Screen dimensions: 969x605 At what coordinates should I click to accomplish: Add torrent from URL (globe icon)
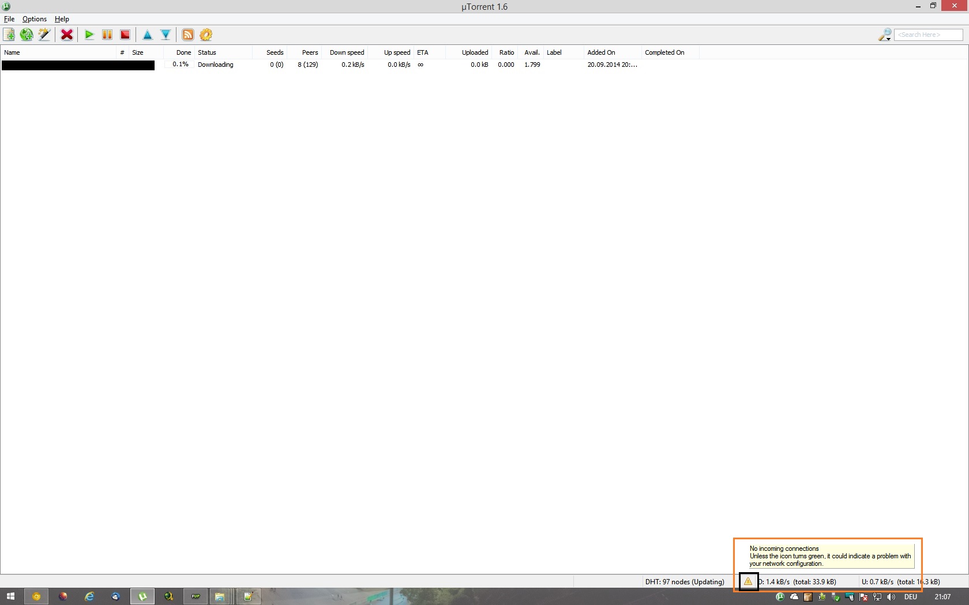tap(27, 35)
